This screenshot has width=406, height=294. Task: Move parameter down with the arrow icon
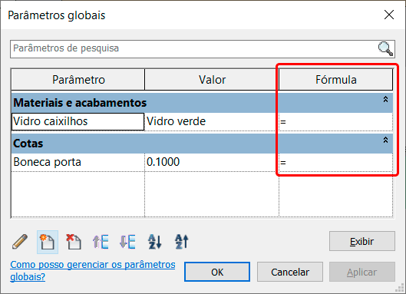click(127, 242)
